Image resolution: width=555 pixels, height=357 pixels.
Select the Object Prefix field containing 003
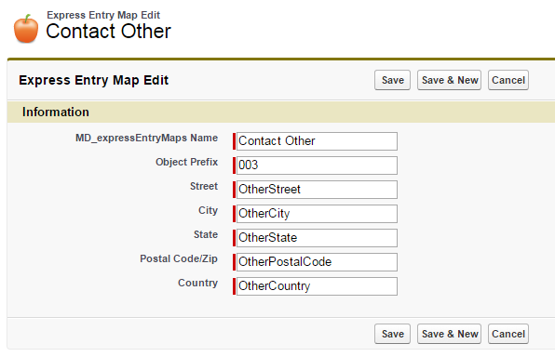click(317, 165)
